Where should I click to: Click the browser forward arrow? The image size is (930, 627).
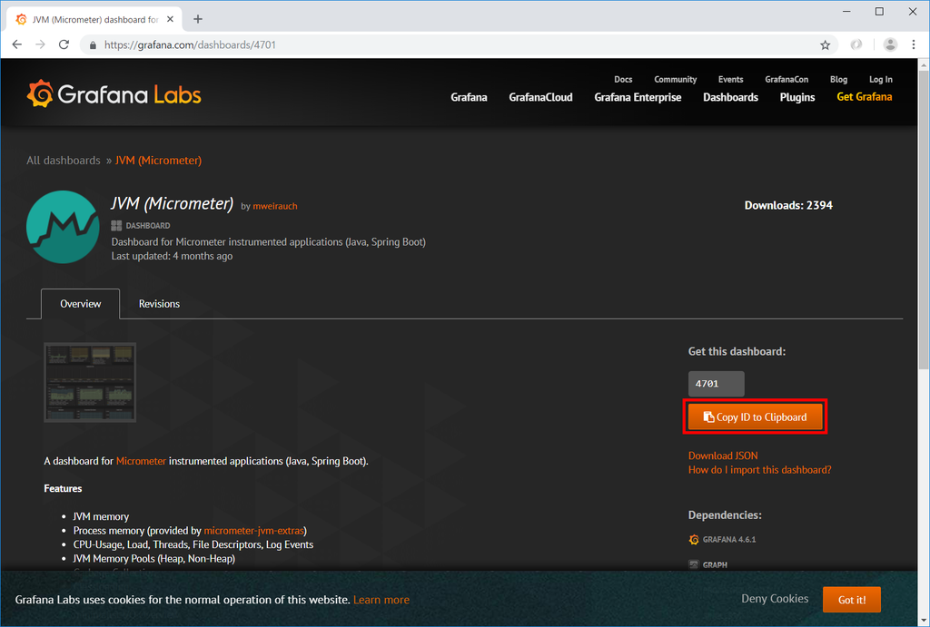(40, 44)
